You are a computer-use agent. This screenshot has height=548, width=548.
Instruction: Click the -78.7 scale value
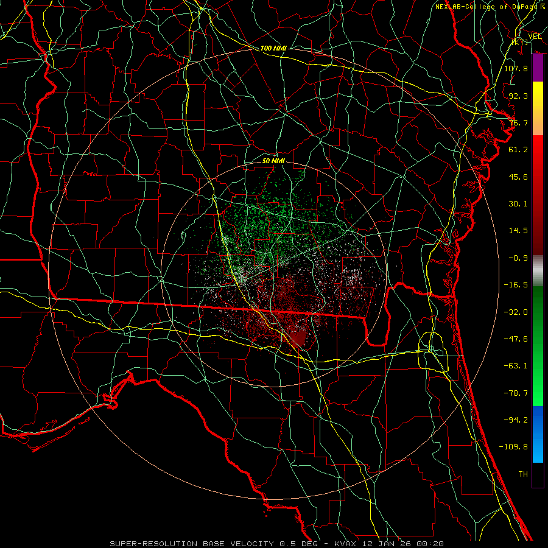516,393
